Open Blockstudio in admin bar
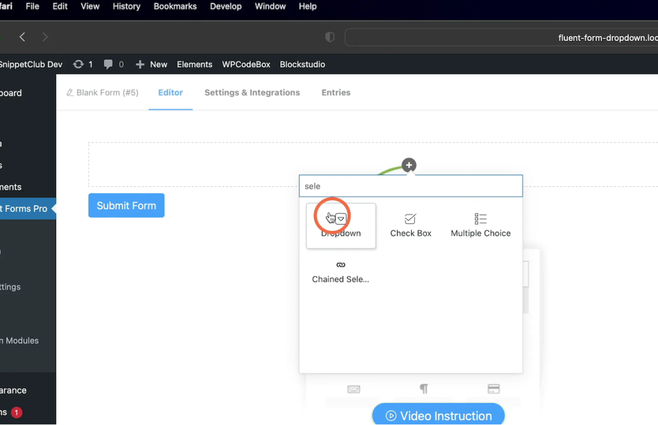This screenshot has width=658, height=425. click(302, 64)
